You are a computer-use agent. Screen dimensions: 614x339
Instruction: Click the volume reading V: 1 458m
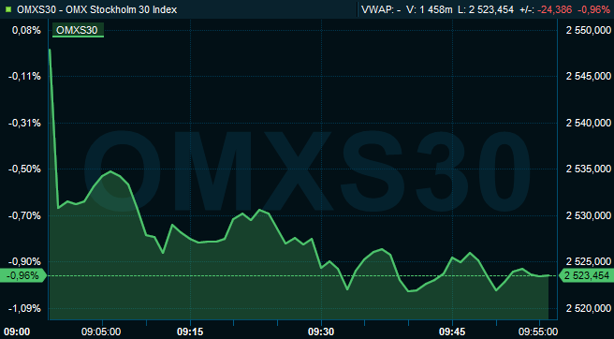tap(430, 9)
